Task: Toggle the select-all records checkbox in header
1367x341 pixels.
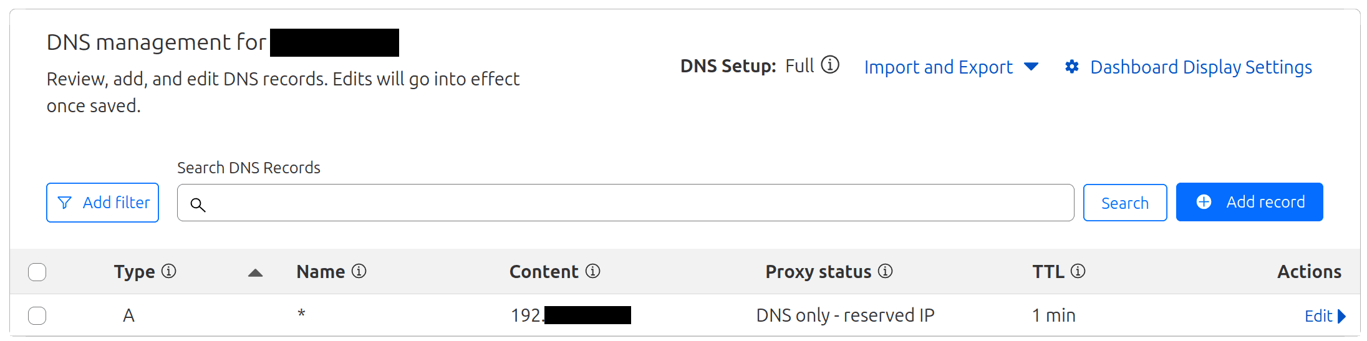Action: point(37,272)
